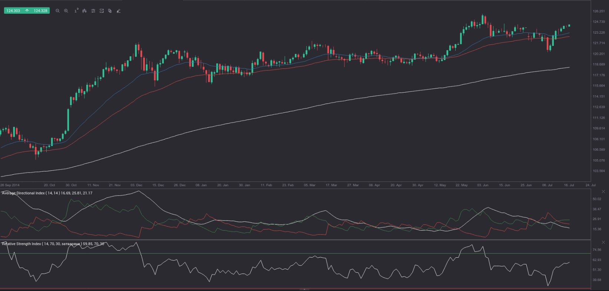Click the duplicate chart icon
The image size is (609, 291).
coord(110,11)
